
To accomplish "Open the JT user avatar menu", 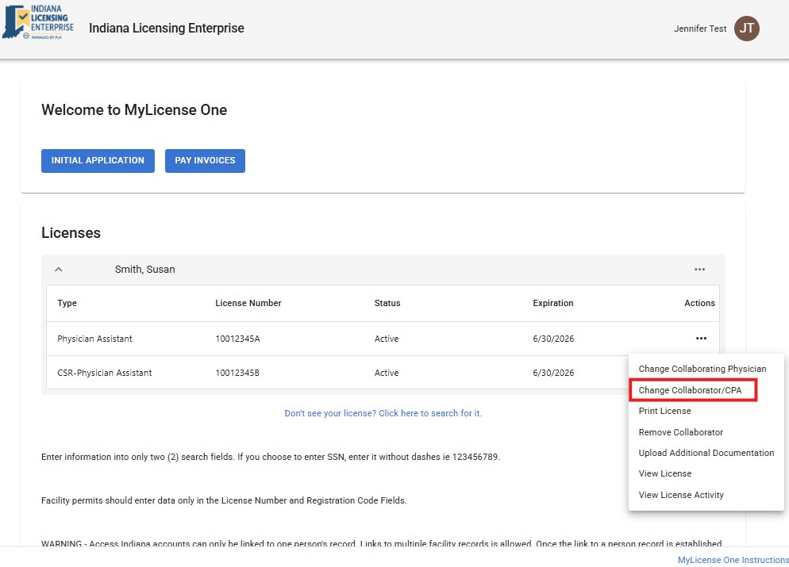I will pyautogui.click(x=746, y=29).
